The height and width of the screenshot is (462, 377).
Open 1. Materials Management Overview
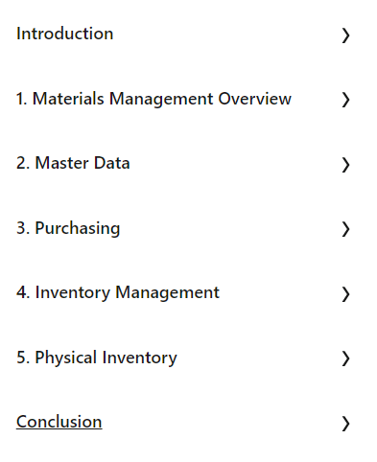point(153,99)
